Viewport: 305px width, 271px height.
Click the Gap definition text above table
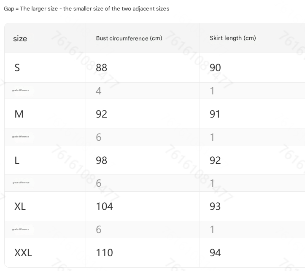tap(86, 8)
